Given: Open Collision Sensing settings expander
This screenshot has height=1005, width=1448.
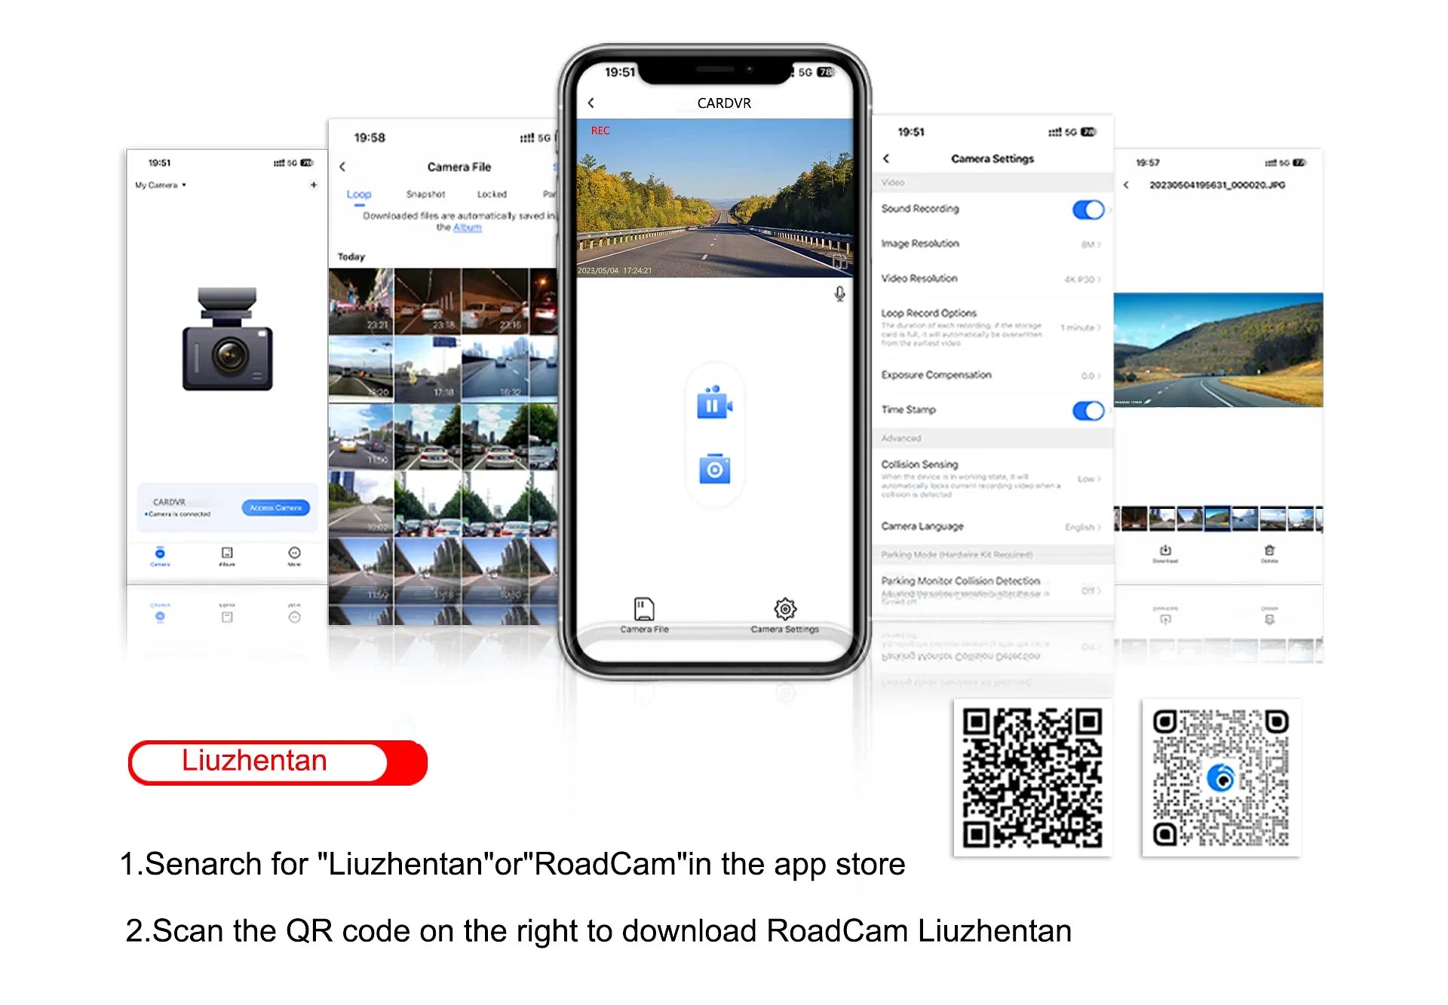Looking at the screenshot, I should point(1091,480).
